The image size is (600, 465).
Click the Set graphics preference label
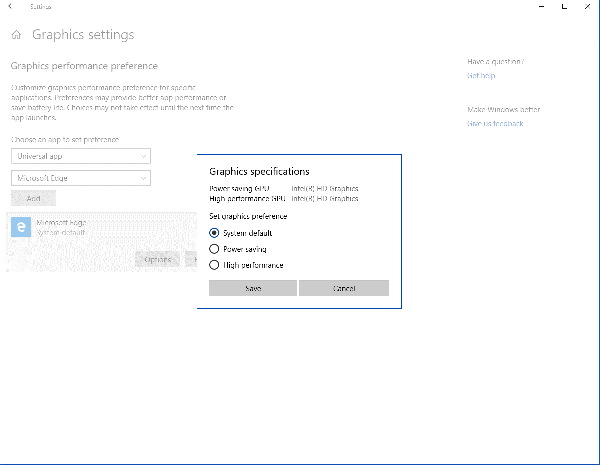coord(248,216)
